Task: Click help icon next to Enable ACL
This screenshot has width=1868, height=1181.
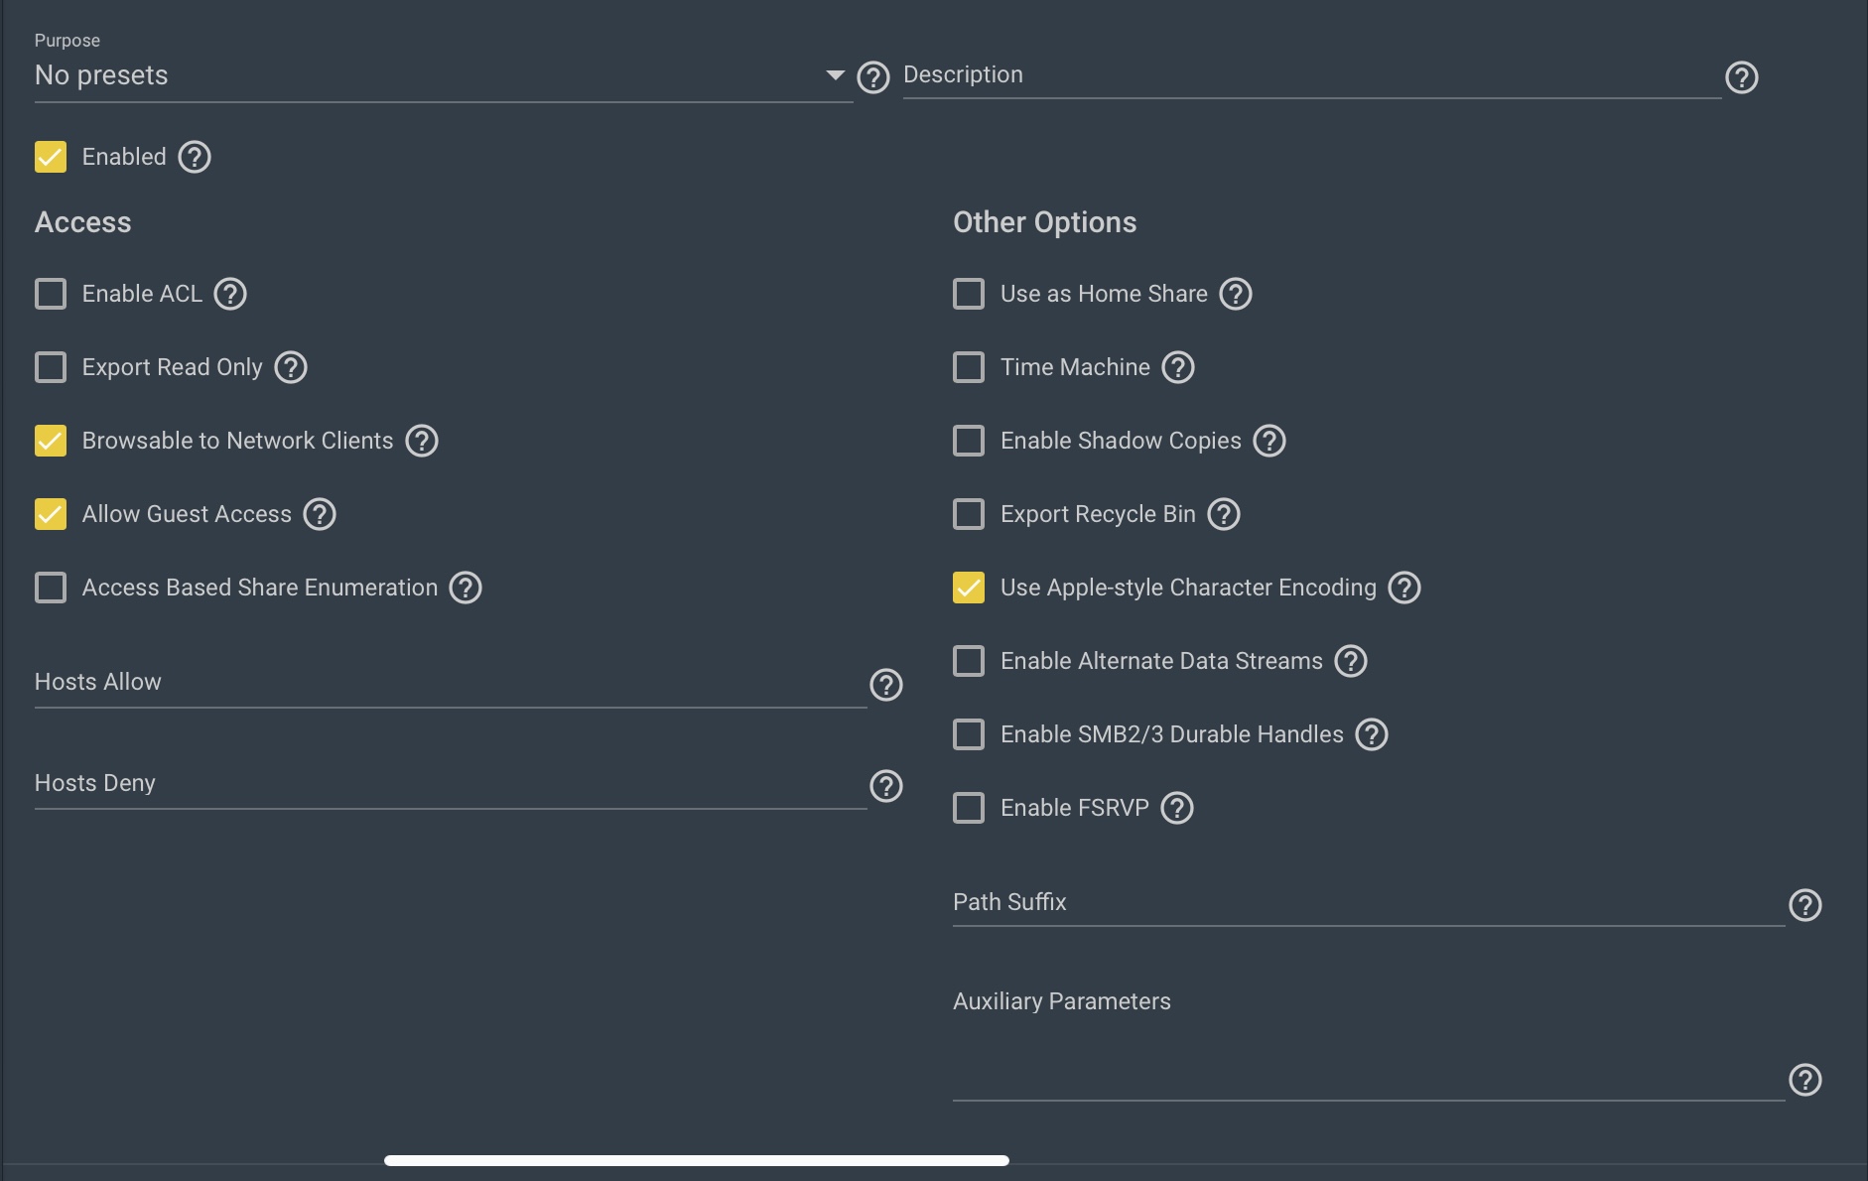Action: coord(230,294)
